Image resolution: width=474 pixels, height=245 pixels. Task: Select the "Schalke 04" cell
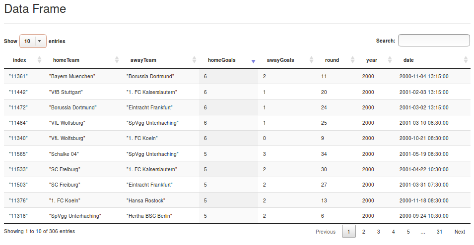click(64, 154)
